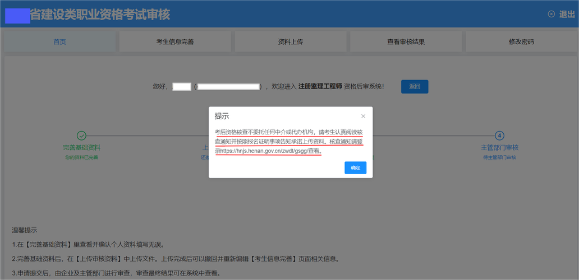Open the 修改密码 tab

521,41
